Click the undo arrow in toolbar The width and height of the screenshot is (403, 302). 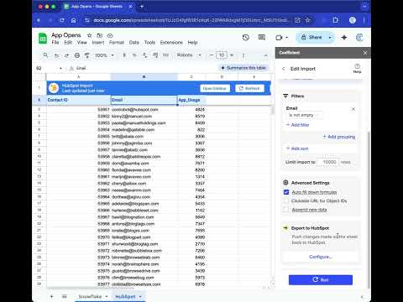(56, 55)
